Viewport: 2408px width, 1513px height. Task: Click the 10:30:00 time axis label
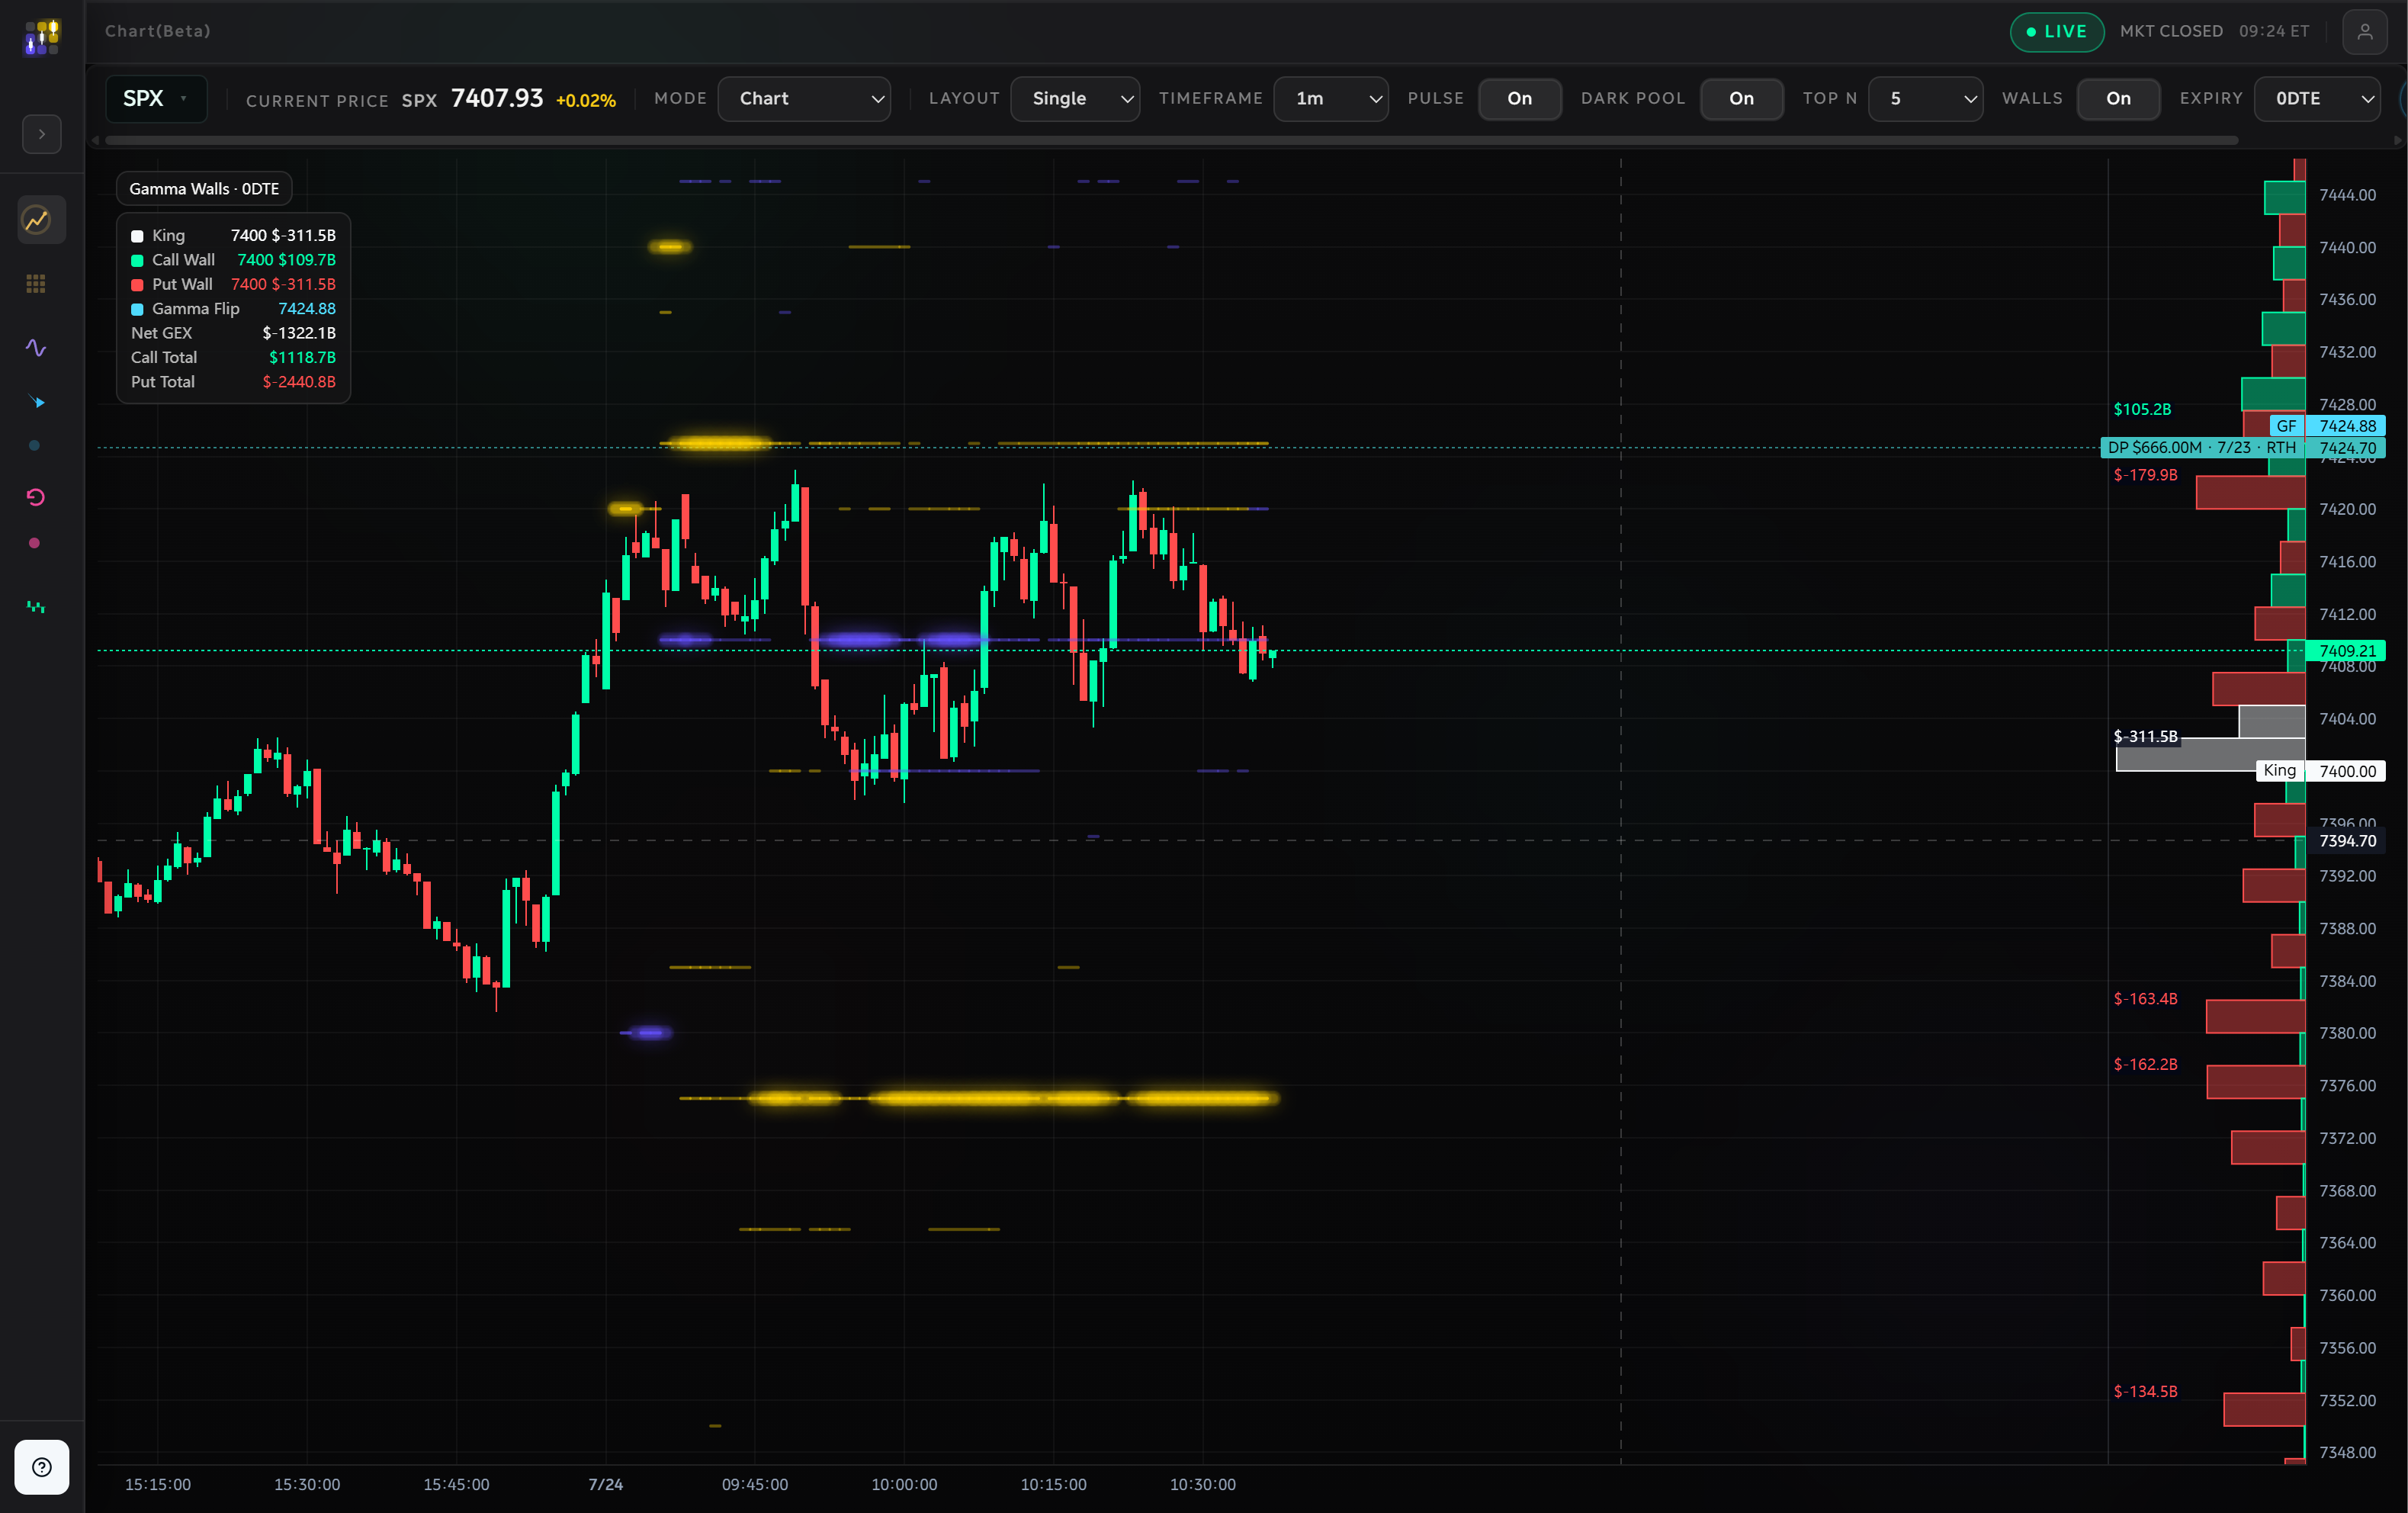[x=1203, y=1484]
